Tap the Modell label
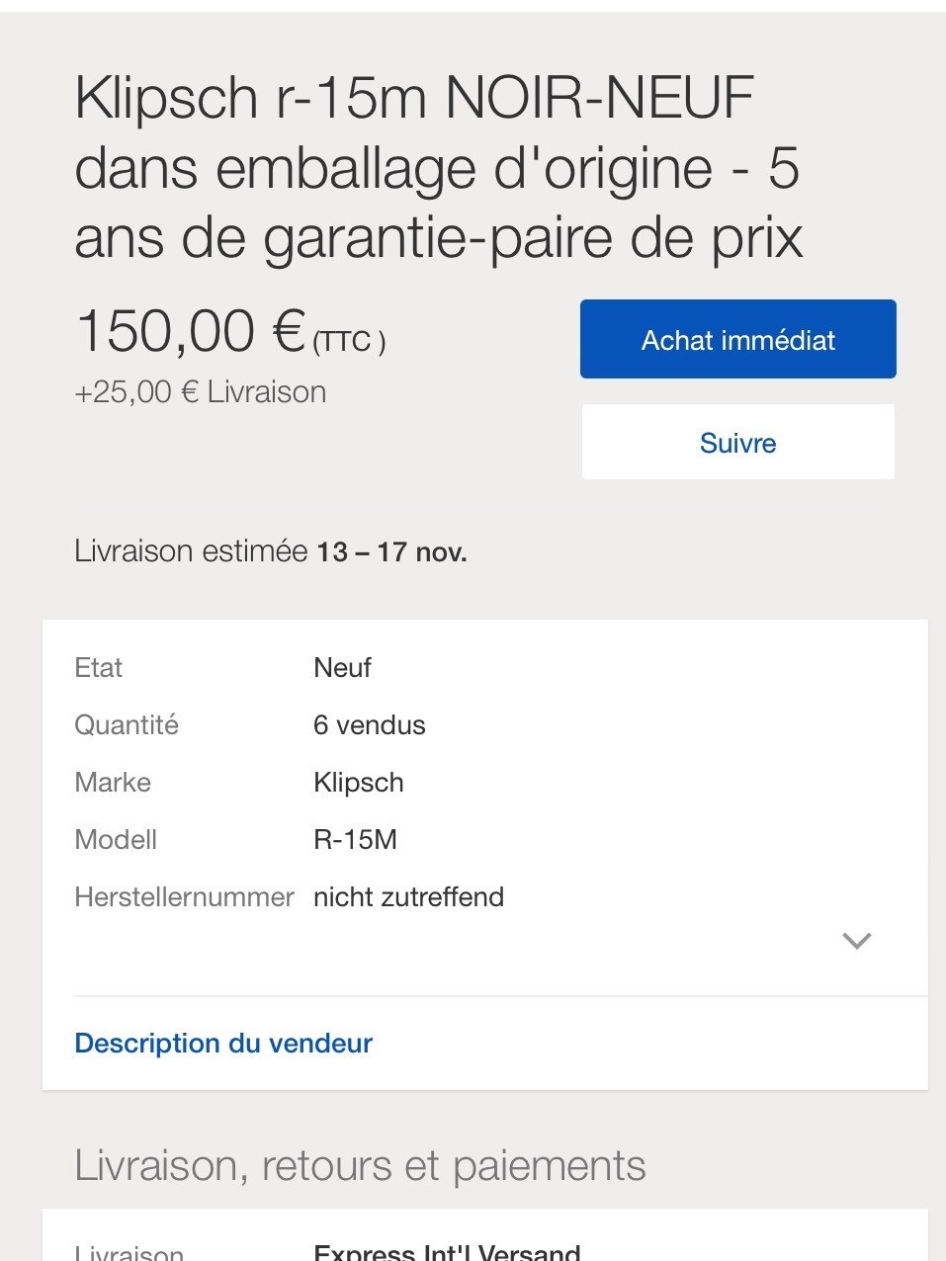This screenshot has width=946, height=1261. point(116,840)
